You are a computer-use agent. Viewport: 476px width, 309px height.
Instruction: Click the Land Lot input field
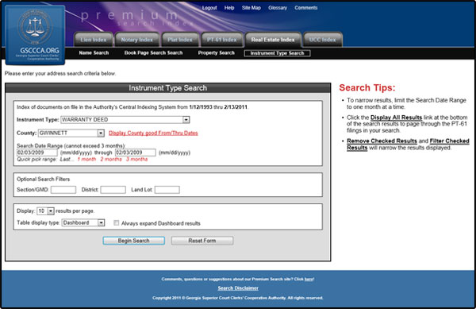[167, 190]
